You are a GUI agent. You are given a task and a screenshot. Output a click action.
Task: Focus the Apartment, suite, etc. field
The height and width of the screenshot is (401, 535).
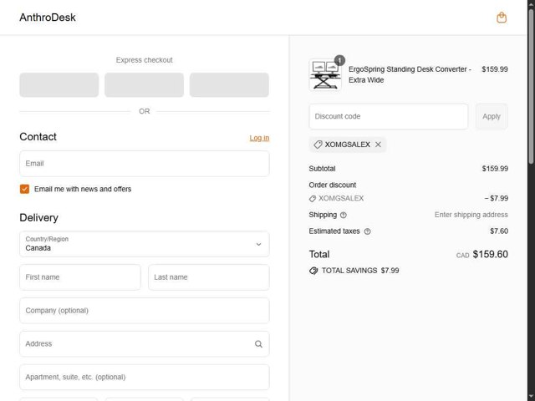145,377
